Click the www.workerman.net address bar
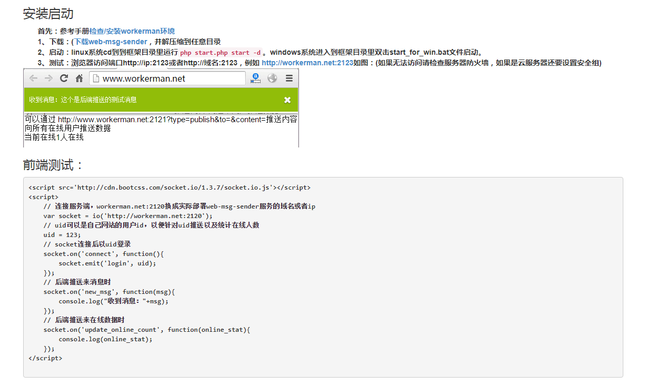647x385 pixels. (x=158, y=78)
